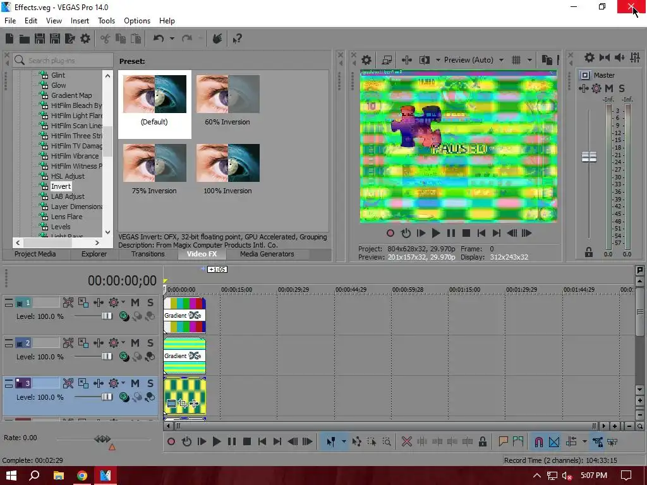Image resolution: width=647 pixels, height=485 pixels.
Task: Click the Undo arrow icon
Action: tap(159, 39)
